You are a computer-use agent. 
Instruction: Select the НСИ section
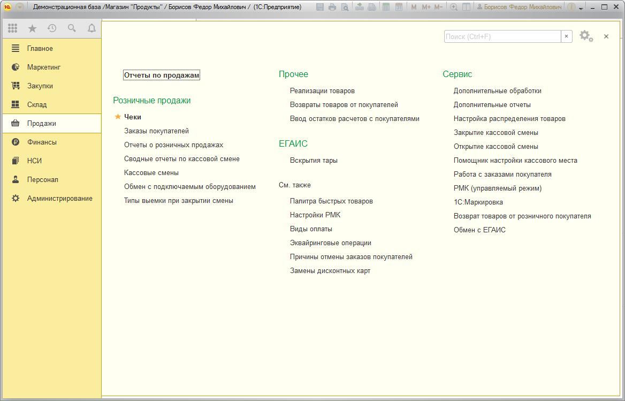(x=52, y=161)
